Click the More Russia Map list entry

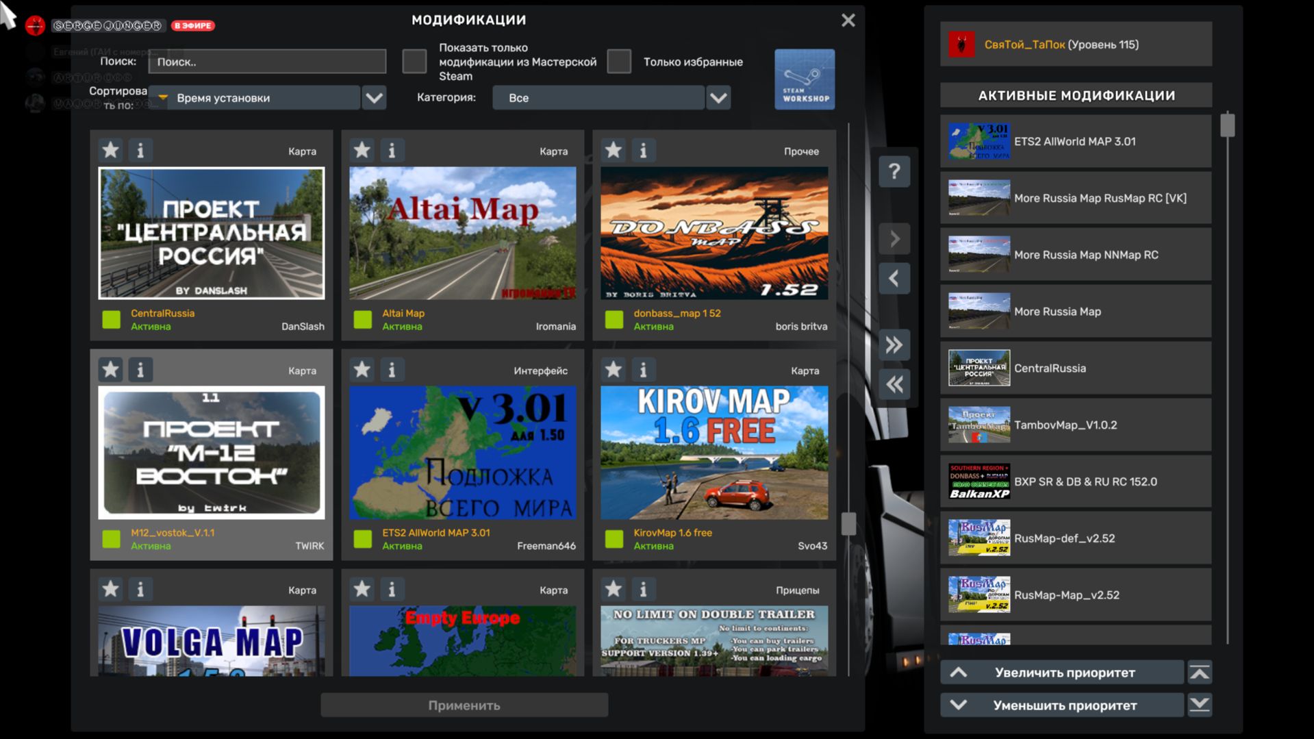coord(1076,312)
